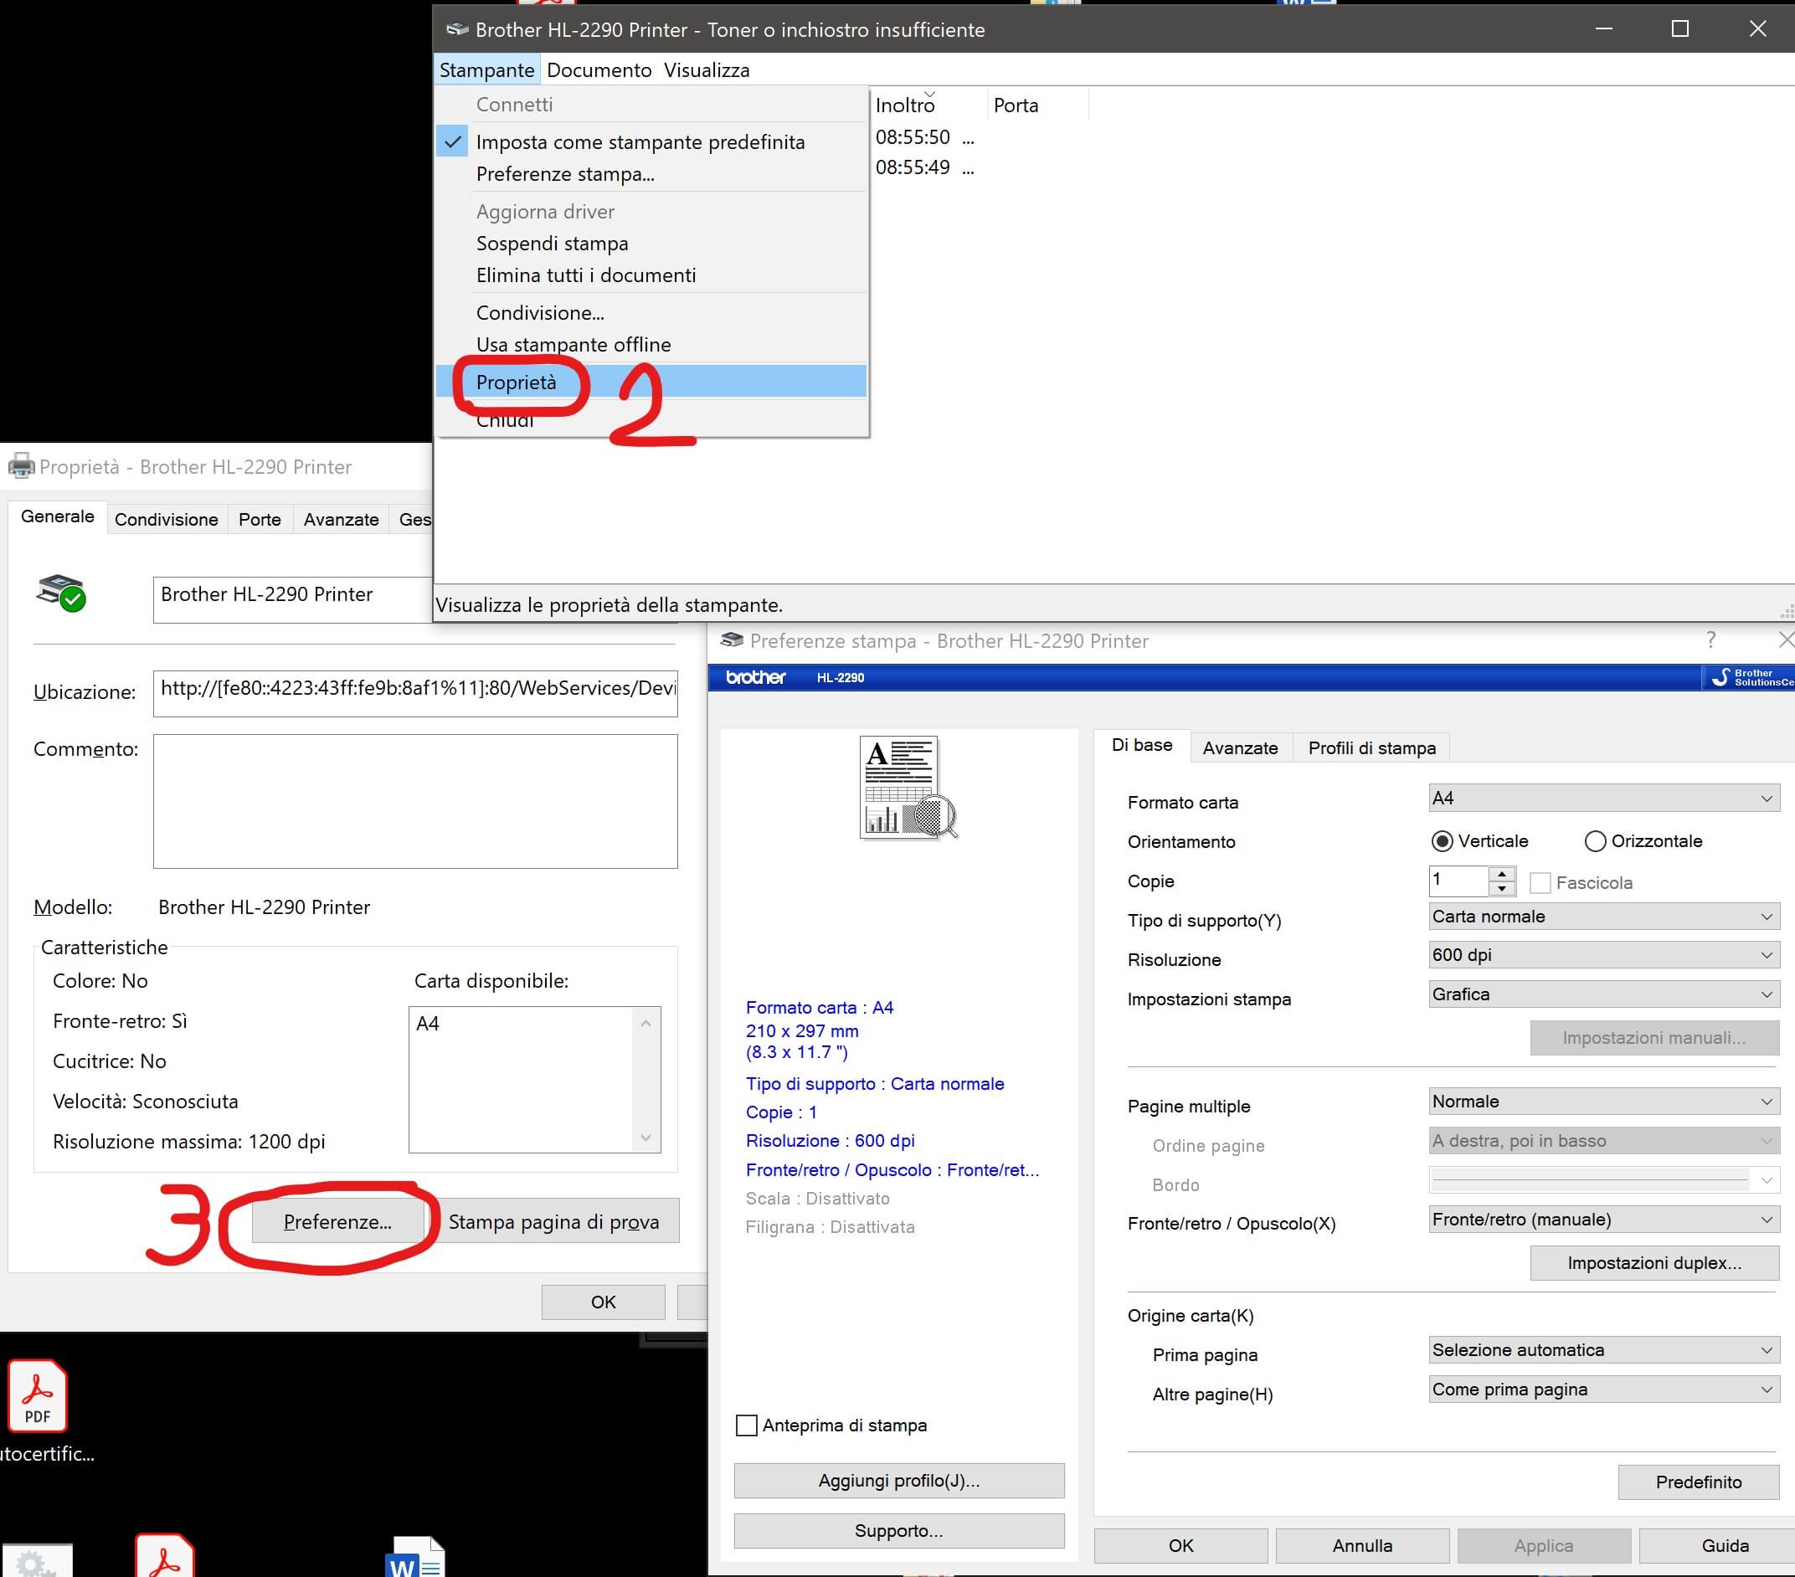Expand the Risoluzione 600 dpi dropdown
The width and height of the screenshot is (1795, 1577).
point(1602,954)
